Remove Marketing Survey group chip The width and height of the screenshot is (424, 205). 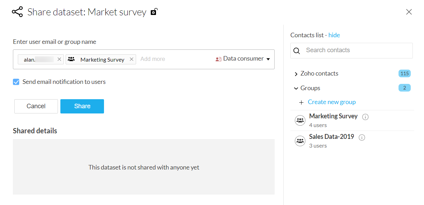point(132,59)
